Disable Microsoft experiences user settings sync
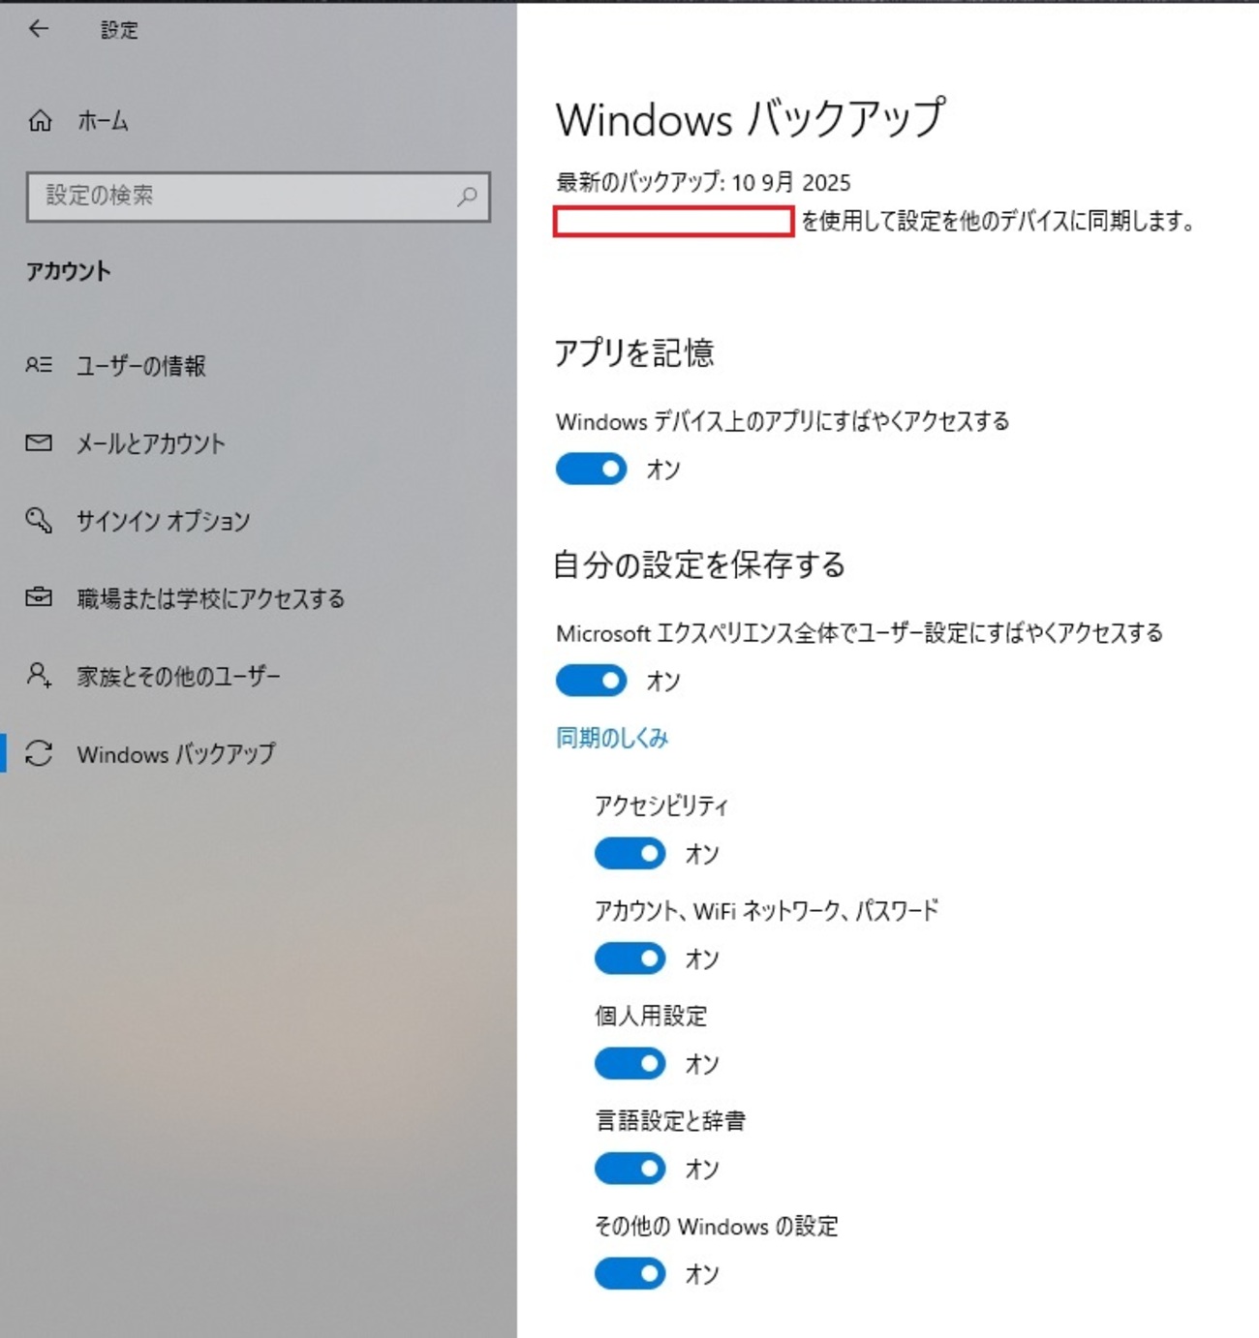 pos(591,681)
